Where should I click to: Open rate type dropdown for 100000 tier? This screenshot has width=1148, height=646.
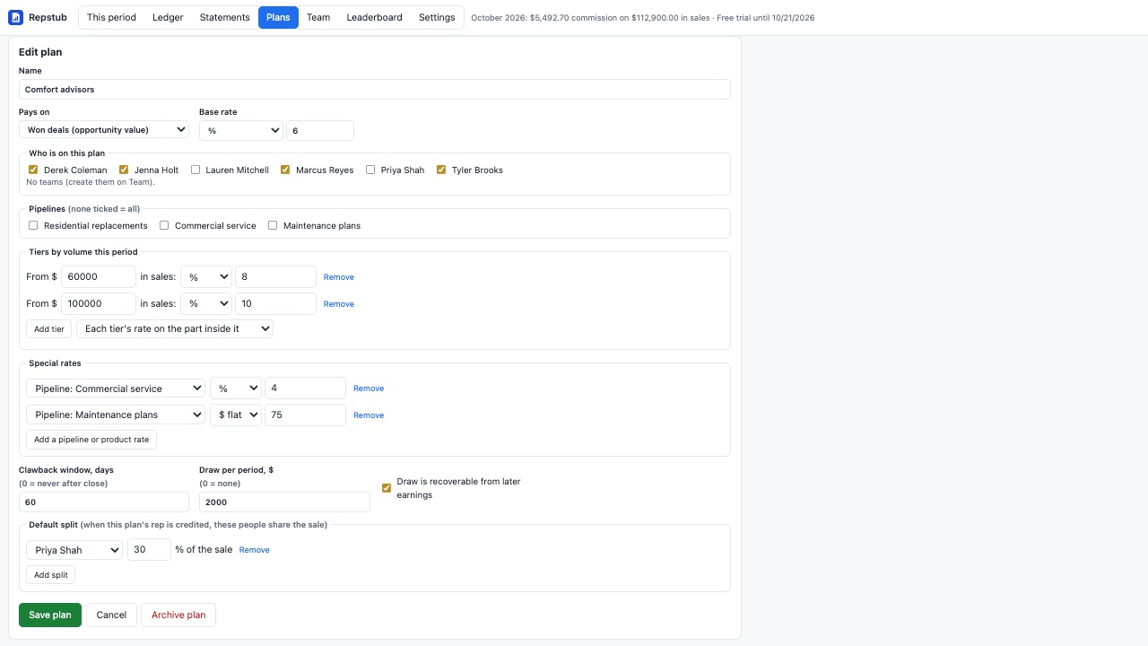(x=206, y=304)
